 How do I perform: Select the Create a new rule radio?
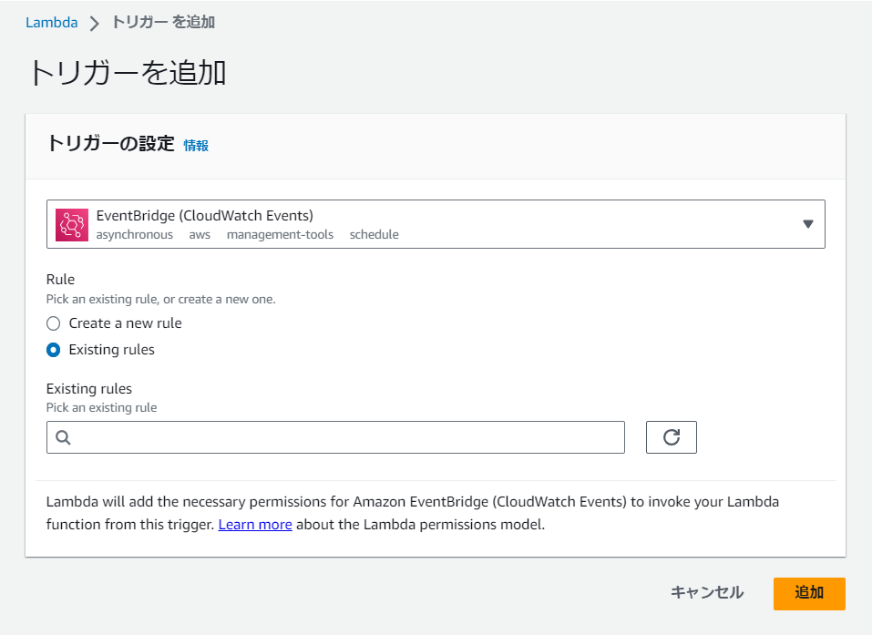click(54, 323)
